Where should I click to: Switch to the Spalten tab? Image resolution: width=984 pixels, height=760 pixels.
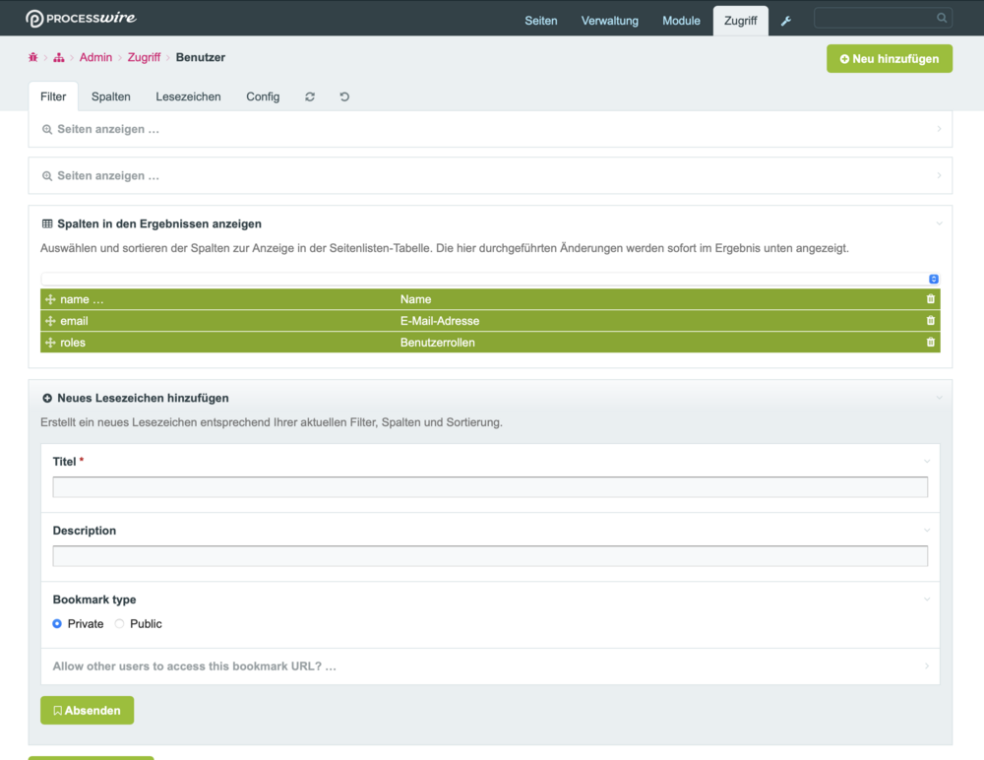111,96
